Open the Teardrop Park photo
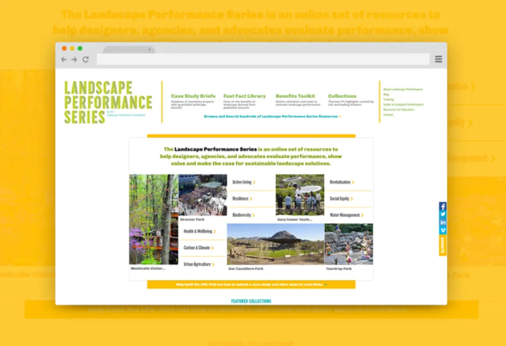Viewport: 506px width, 346px height. 349,244
